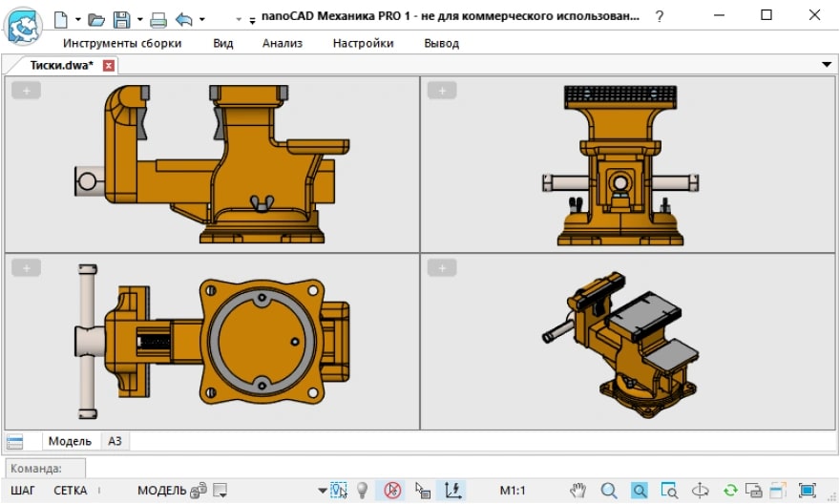Expand the Undo history dropdown arrow
The height and width of the screenshot is (504, 840).
[x=201, y=18]
